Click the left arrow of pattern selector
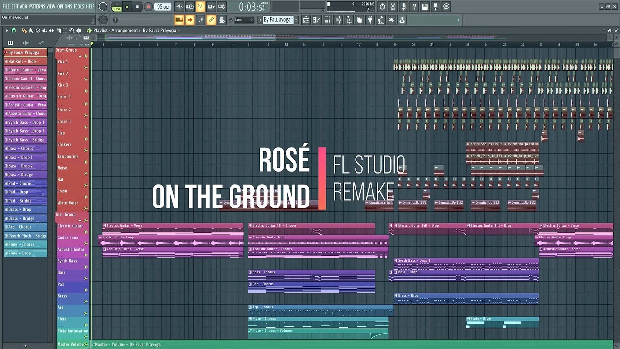 tap(259, 20)
